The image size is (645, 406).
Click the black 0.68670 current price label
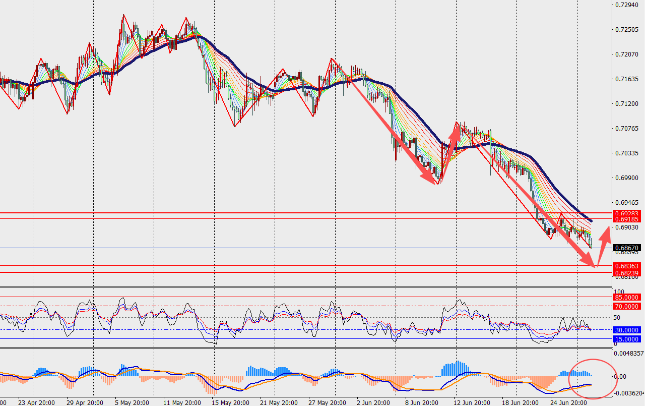coord(626,248)
